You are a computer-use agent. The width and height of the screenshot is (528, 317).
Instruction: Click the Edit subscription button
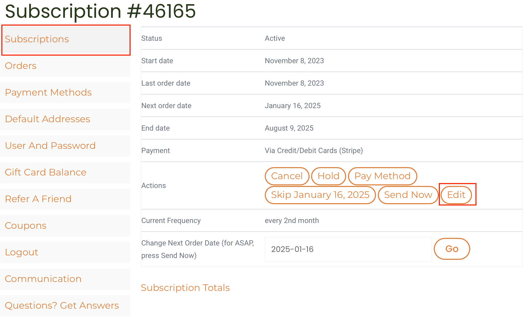pos(456,195)
